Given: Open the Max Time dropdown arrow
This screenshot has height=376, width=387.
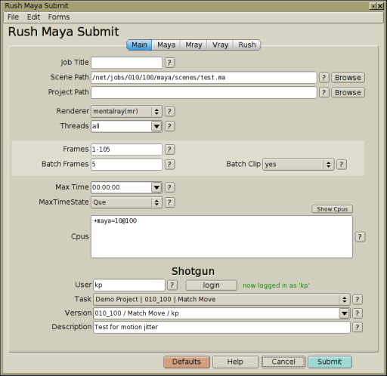Looking at the screenshot, I should click(x=156, y=187).
